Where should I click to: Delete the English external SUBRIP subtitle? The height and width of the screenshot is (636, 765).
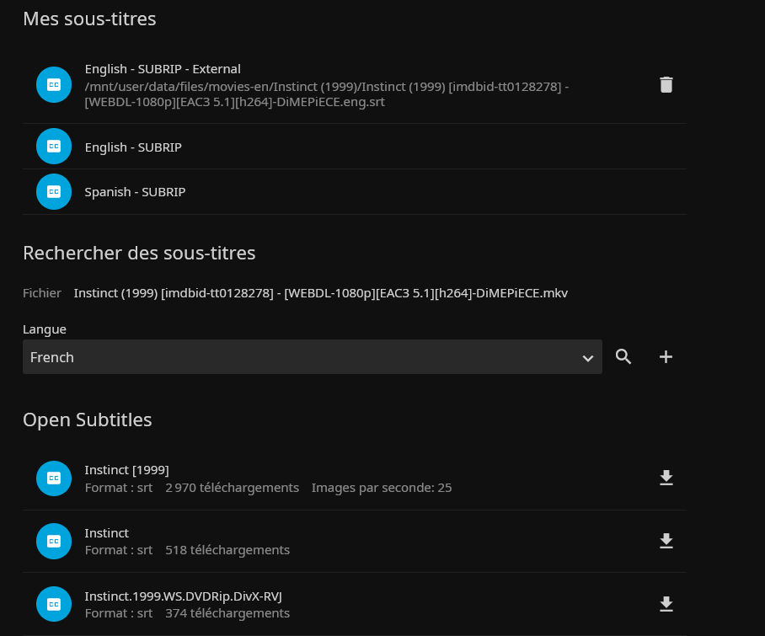tap(666, 84)
